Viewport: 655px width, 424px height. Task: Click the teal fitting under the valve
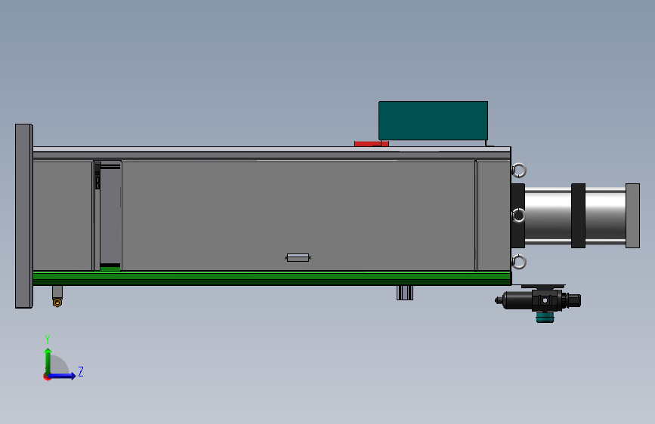545,318
